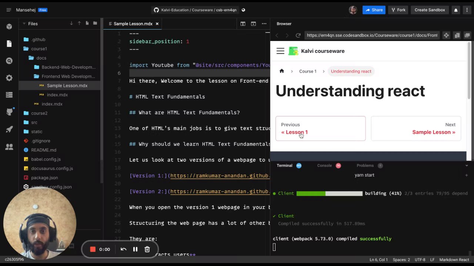Click the middle icon right of URL bar

[x=457, y=35]
